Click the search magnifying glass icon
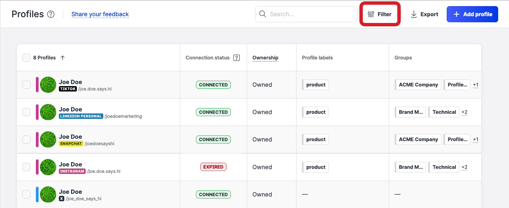Viewport: 509px width, 208px height. coord(263,14)
